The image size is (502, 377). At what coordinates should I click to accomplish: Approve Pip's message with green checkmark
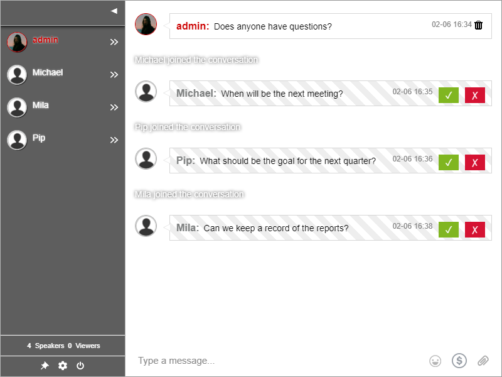click(448, 162)
